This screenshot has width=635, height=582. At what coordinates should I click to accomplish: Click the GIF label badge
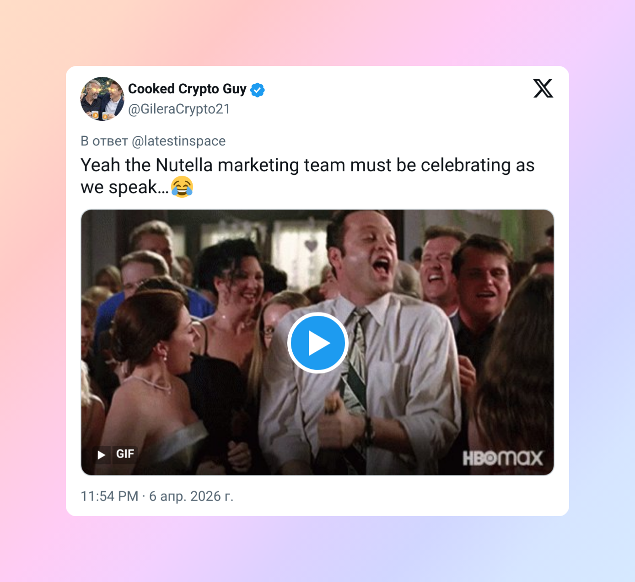click(125, 454)
